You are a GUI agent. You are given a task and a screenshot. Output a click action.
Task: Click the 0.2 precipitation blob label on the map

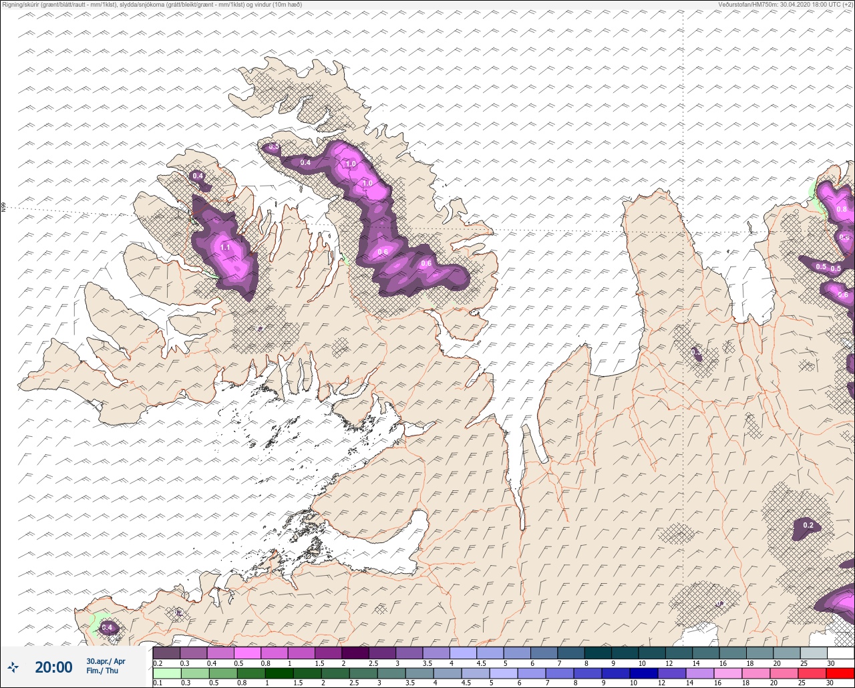[808, 526]
